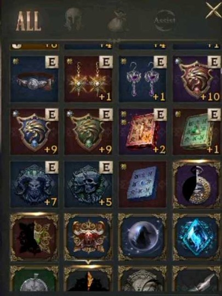Select the silver belt item

pyautogui.click(x=34, y=79)
